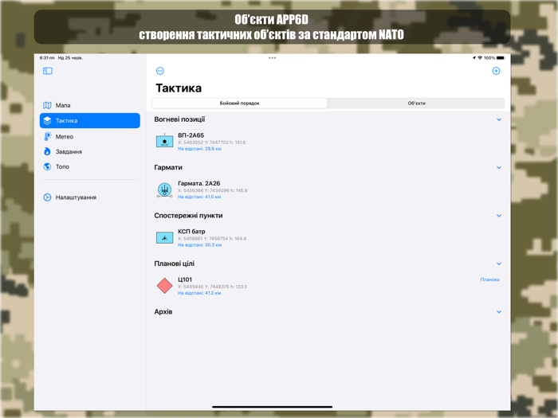Click the gear icon beside Налаштування
The image size is (558, 418).
click(x=47, y=197)
